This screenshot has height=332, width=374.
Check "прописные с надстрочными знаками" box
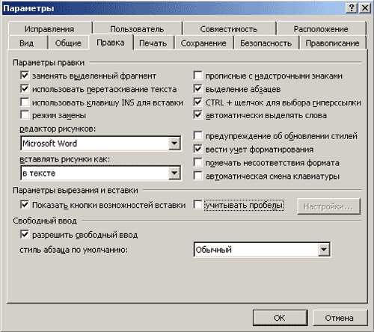197,75
